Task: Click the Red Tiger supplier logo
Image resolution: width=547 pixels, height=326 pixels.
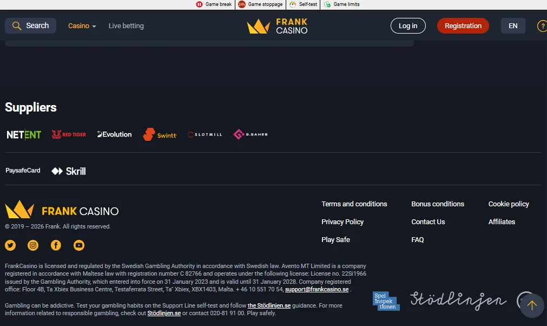Action: [x=69, y=134]
